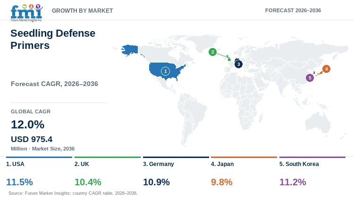This screenshot has width=354, height=198.
Task: Click the '5. South Korea' country label
Action: (x=299, y=164)
